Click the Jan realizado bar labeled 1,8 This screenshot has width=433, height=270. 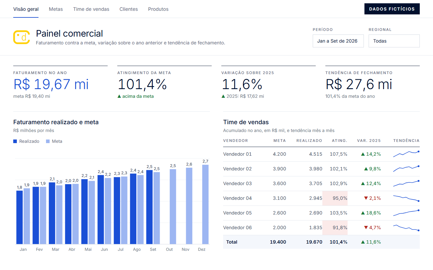20,217
